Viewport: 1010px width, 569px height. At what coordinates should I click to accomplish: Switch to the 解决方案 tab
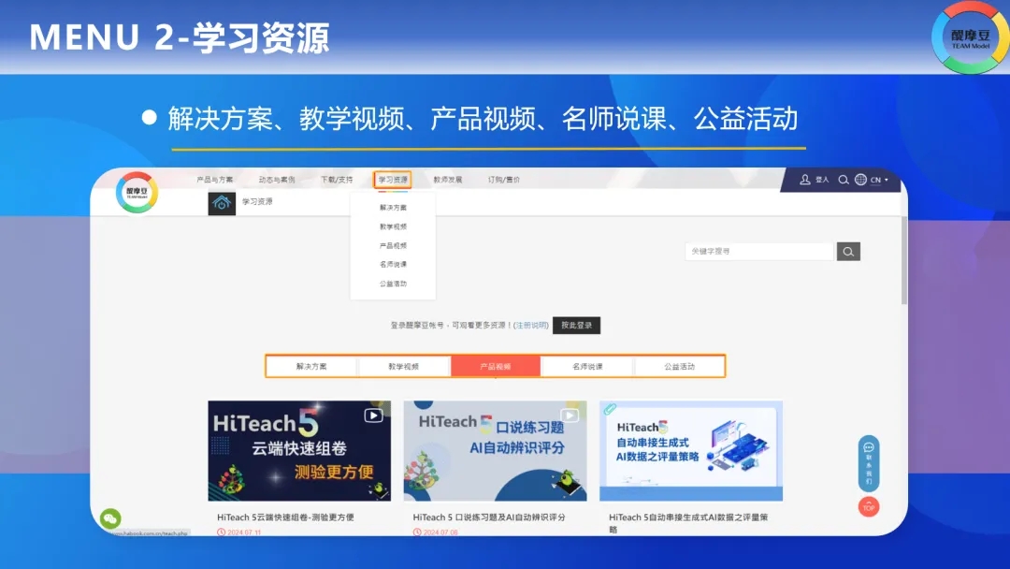[x=311, y=367]
